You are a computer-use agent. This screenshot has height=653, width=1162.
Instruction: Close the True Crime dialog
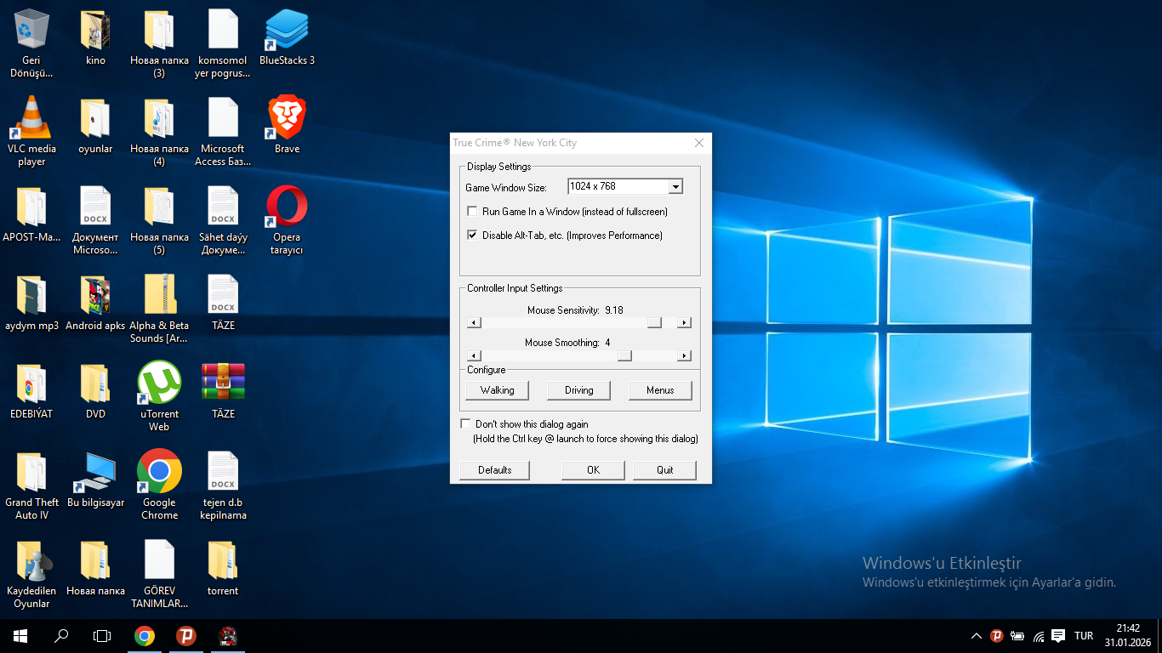[x=699, y=143]
